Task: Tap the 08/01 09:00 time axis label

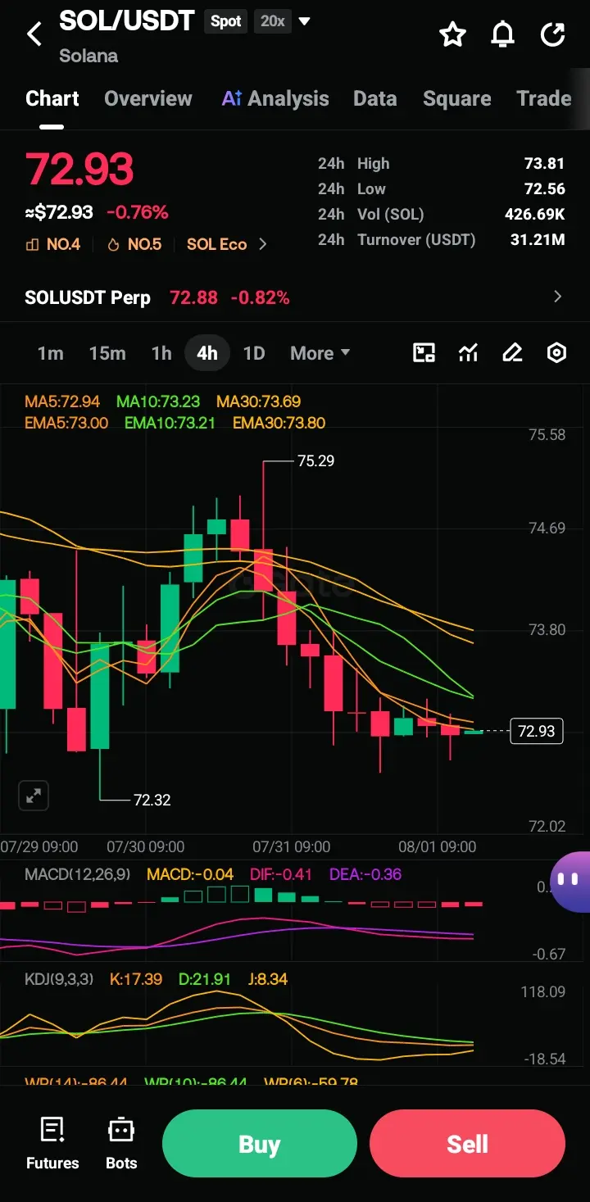Action: [x=437, y=846]
